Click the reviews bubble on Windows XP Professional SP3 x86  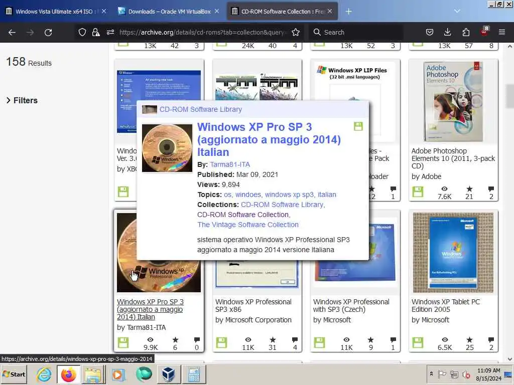point(295,340)
